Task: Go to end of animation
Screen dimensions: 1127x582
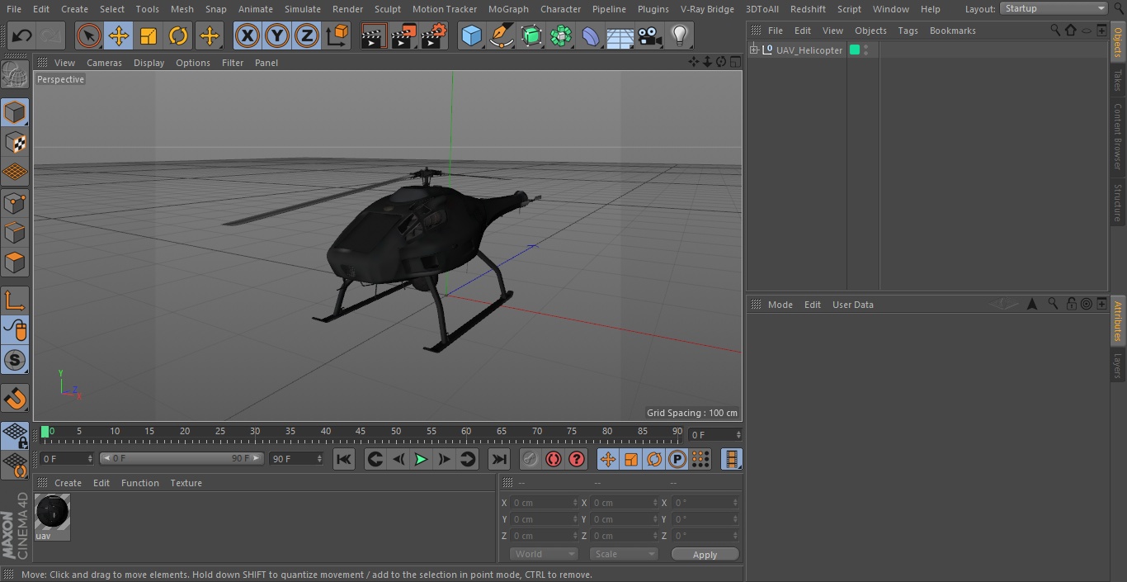Action: [499, 459]
